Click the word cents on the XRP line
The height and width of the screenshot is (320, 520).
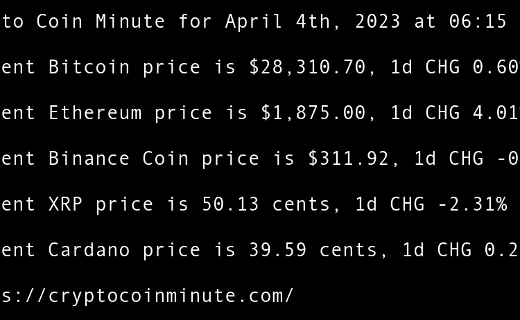[x=301, y=204]
